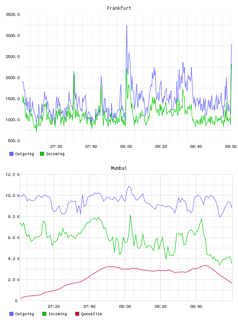The width and height of the screenshot is (238, 320).
Task: Select the Incoming label in Mumbai legend
Action: pyautogui.click(x=58, y=314)
